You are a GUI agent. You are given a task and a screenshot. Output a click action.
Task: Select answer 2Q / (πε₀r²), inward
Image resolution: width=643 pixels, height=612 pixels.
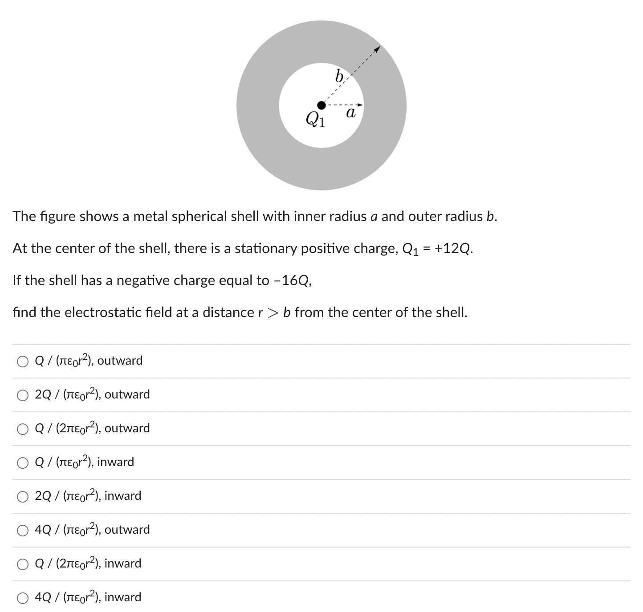click(22, 497)
